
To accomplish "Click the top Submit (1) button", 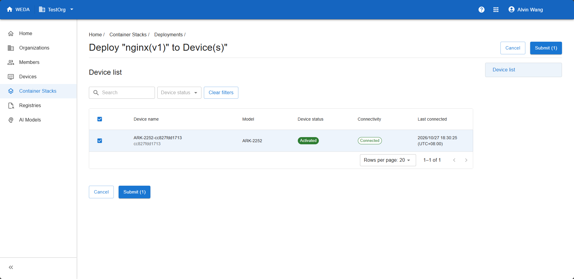I will click(546, 48).
